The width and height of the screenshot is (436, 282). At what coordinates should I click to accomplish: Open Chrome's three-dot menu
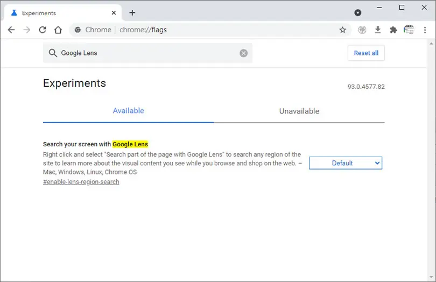pyautogui.click(x=425, y=30)
